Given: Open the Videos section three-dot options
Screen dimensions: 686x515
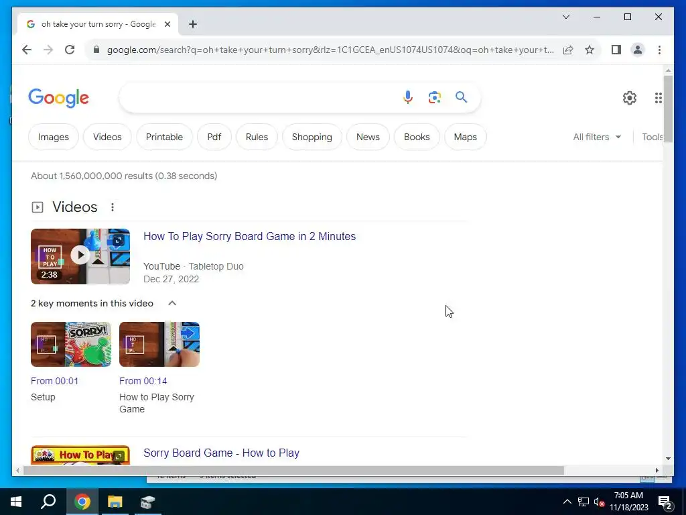Looking at the screenshot, I should 113,207.
